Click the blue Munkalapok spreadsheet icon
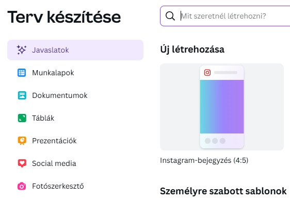This screenshot has width=290, height=201. pyautogui.click(x=22, y=73)
